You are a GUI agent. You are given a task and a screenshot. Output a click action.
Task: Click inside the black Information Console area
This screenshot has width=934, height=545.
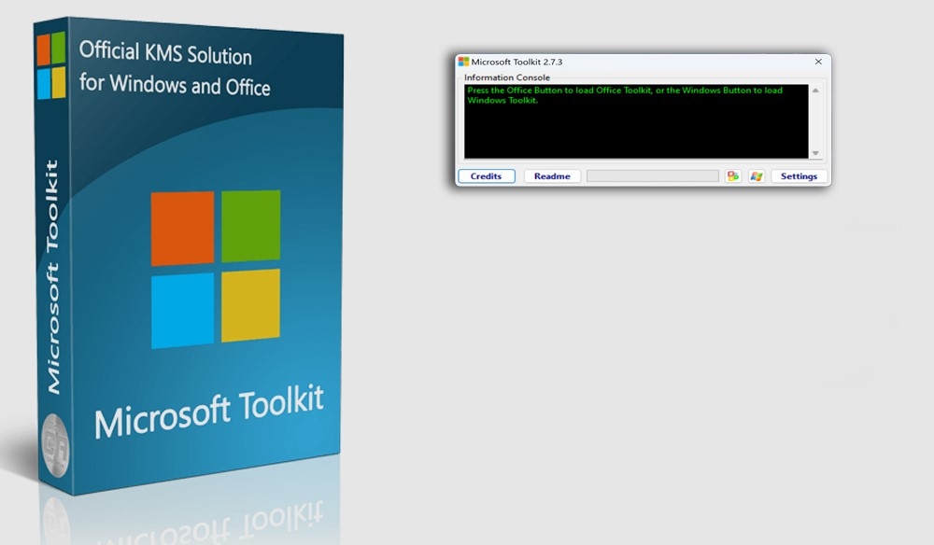pyautogui.click(x=635, y=131)
